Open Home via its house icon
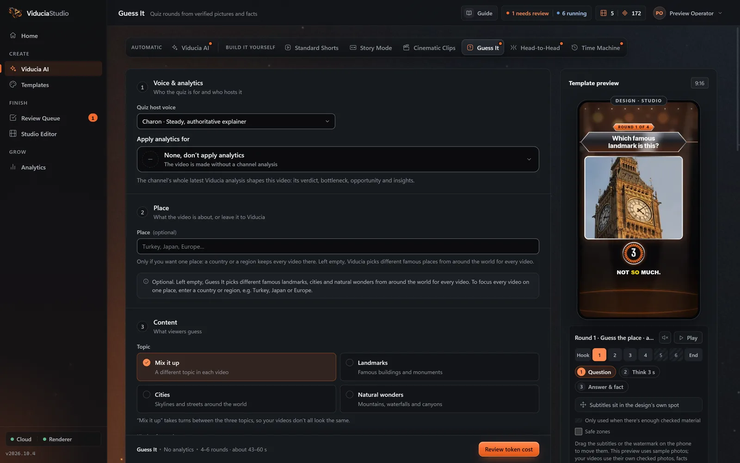The height and width of the screenshot is (463, 740). 13,36
